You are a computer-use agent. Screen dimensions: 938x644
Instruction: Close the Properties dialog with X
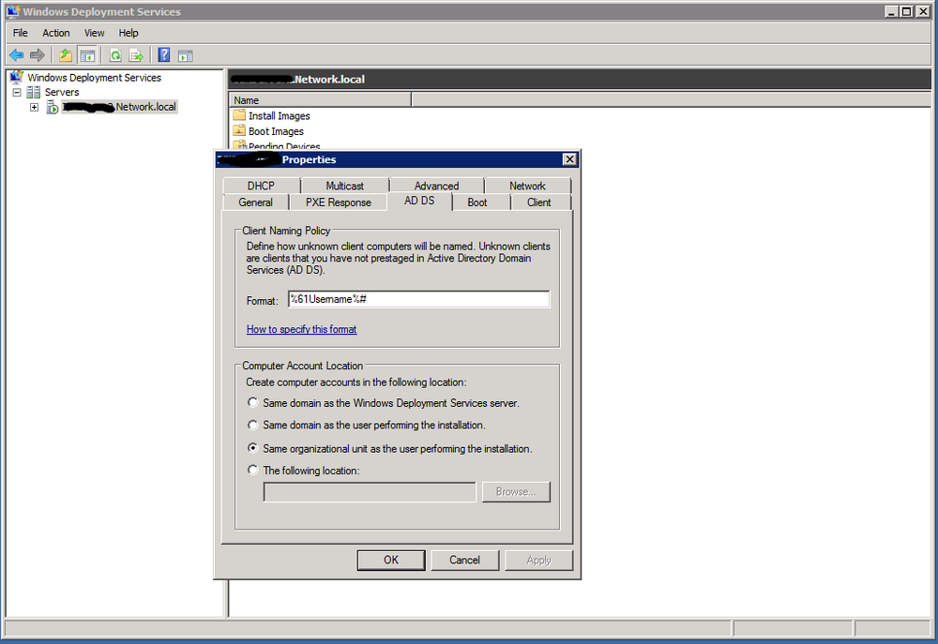[x=569, y=159]
